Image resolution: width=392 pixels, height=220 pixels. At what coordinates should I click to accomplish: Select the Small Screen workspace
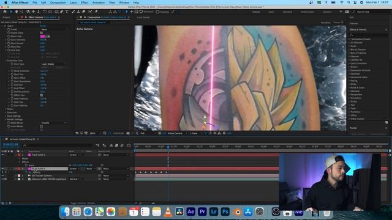(x=307, y=12)
